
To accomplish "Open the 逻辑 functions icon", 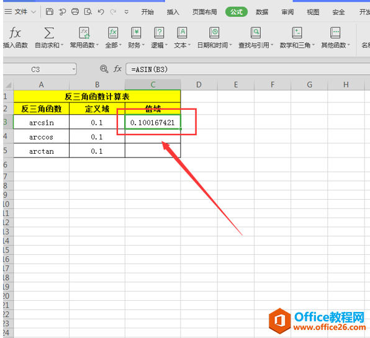I will pos(159,32).
